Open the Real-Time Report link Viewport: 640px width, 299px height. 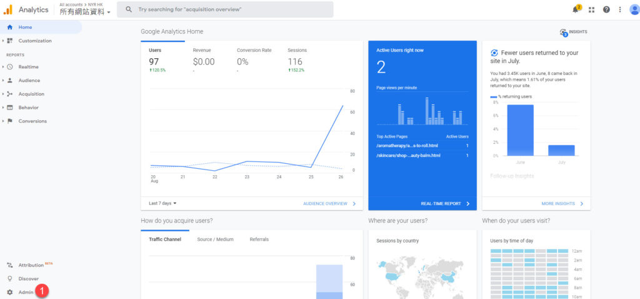[444, 203]
